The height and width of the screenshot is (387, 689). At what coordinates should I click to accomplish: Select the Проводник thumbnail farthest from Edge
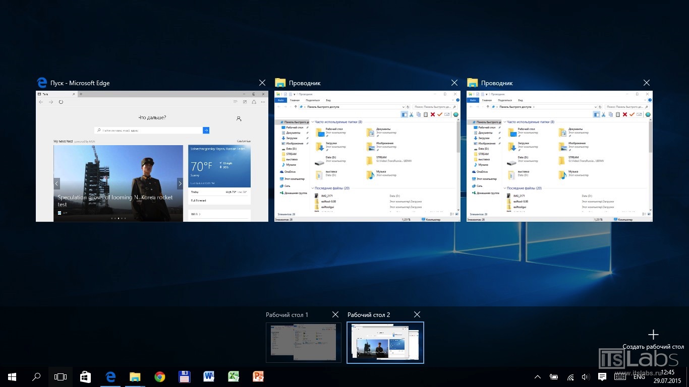click(x=559, y=156)
